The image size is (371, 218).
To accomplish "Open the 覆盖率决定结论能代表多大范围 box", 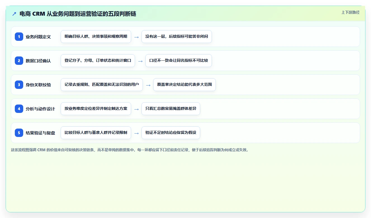I will [x=185, y=85].
